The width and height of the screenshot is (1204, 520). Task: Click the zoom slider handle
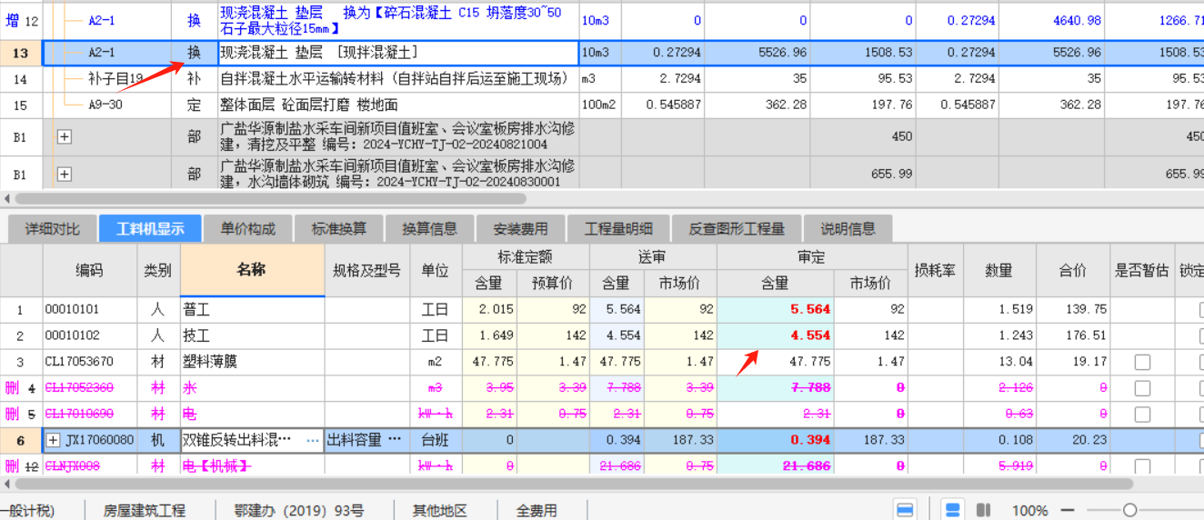(x=1129, y=510)
